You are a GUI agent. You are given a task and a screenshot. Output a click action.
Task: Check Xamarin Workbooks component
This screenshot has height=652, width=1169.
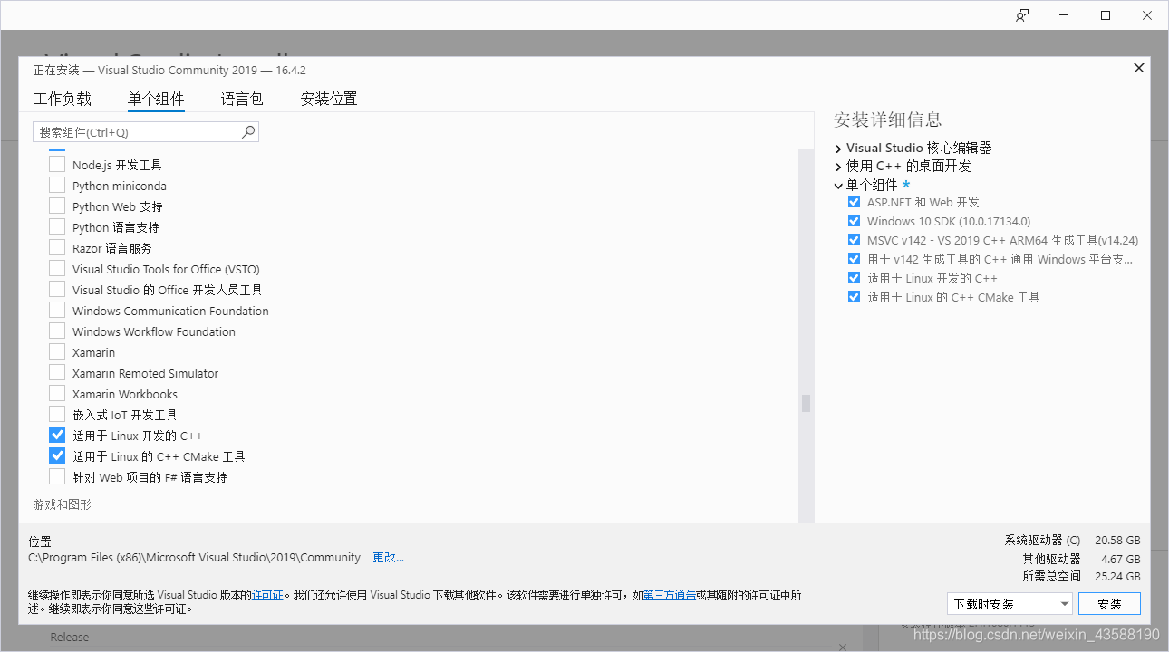point(57,394)
